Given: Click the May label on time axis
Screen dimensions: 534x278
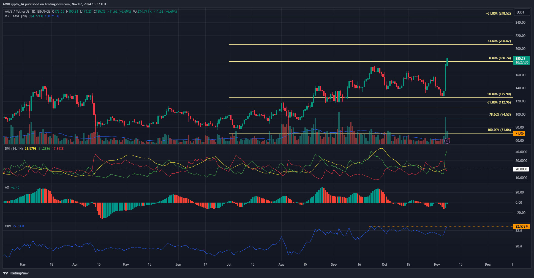Looking at the screenshot, I should [126, 265].
